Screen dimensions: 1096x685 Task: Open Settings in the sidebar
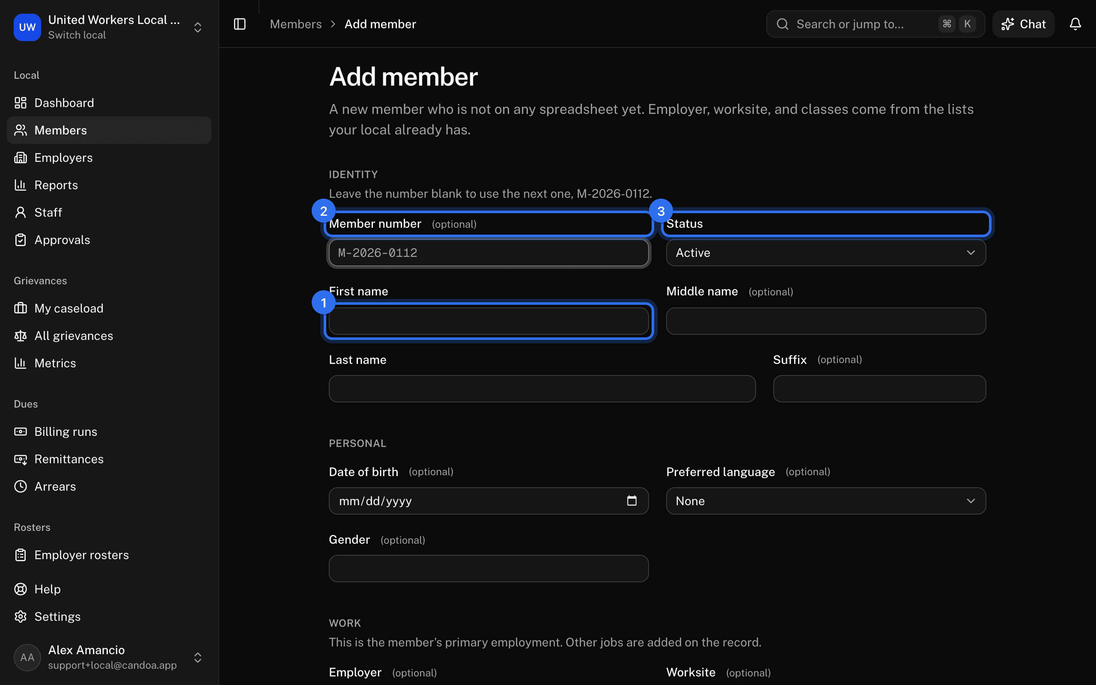pyautogui.click(x=109, y=616)
